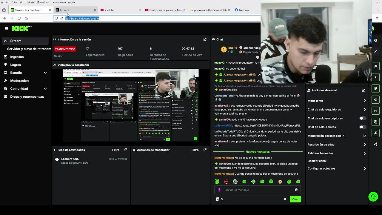Open Modo lento options chevron
The image size is (382, 215).
[x=364, y=101]
